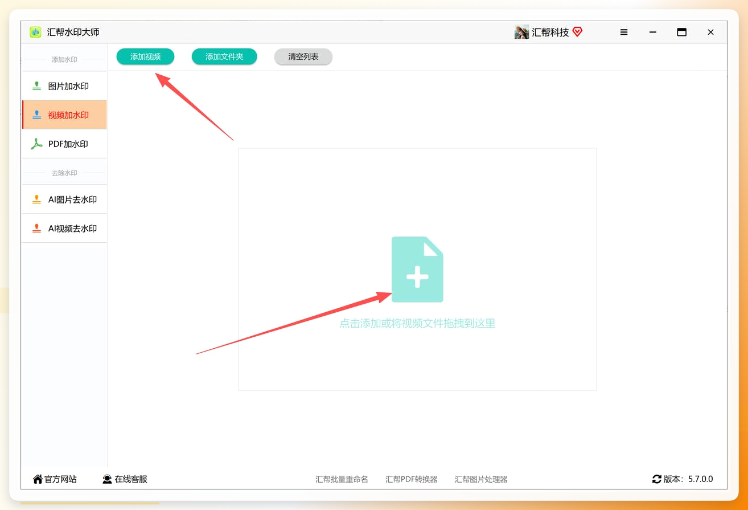Open the PDF加水印 section
The height and width of the screenshot is (510, 748).
tap(64, 144)
